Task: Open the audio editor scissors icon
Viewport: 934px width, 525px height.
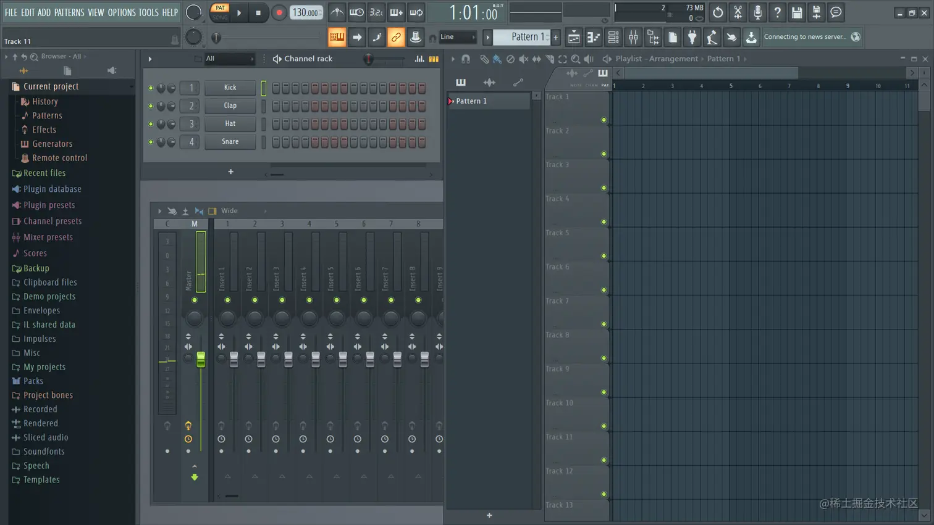Action: [738, 12]
